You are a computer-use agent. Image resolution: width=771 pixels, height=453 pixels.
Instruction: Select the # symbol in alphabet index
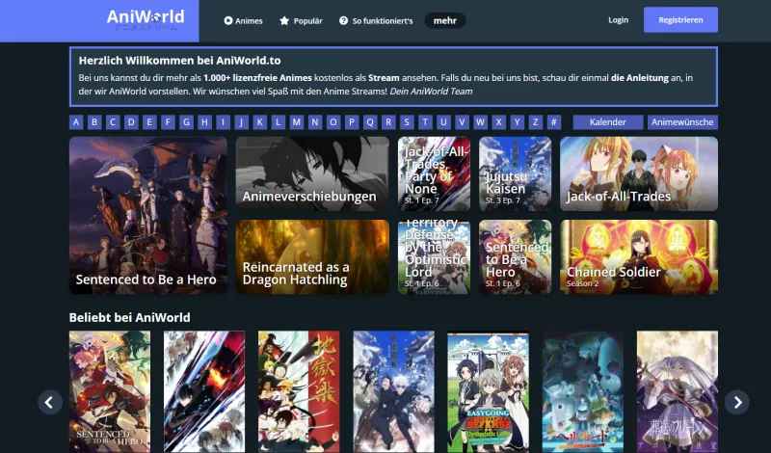click(x=553, y=122)
